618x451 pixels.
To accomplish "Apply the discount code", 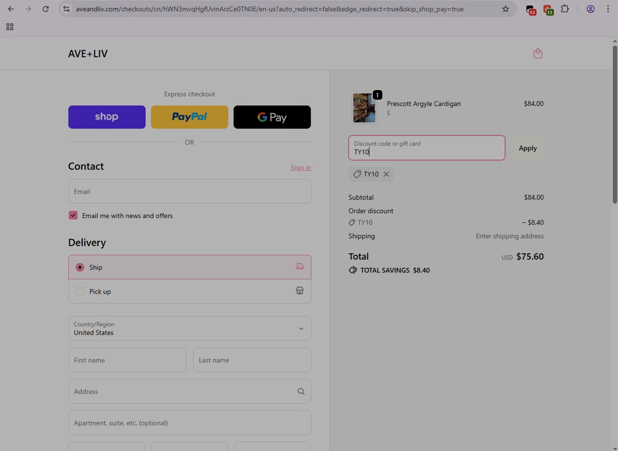I will tap(528, 148).
